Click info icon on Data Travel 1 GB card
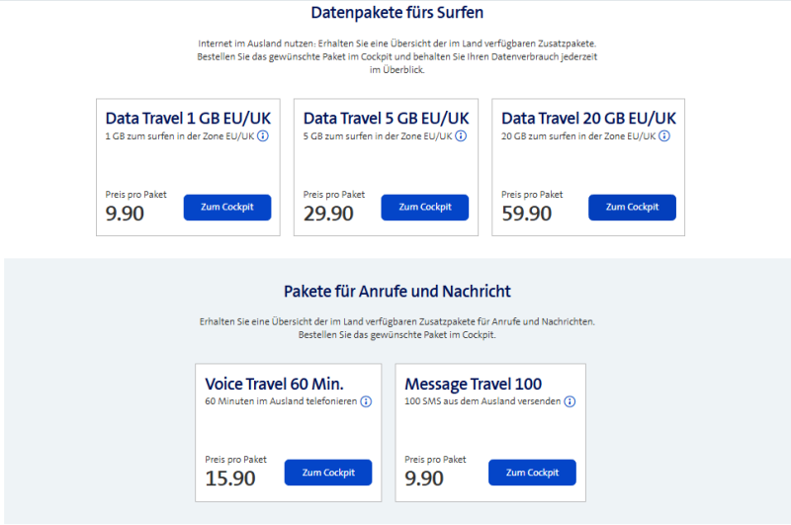Image resolution: width=791 pixels, height=525 pixels. click(263, 136)
